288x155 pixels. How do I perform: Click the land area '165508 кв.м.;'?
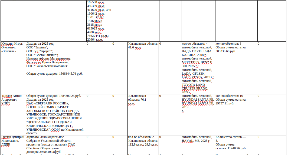[x=96, y=2]
